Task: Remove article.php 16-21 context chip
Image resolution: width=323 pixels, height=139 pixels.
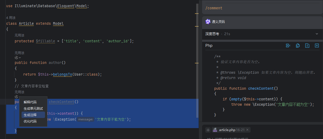Action: [x=247, y=130]
